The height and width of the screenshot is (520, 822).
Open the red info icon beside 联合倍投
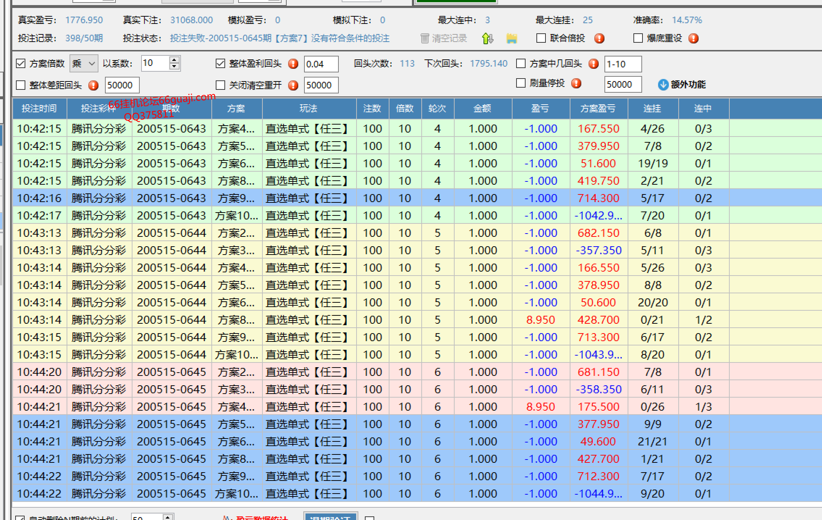point(599,38)
